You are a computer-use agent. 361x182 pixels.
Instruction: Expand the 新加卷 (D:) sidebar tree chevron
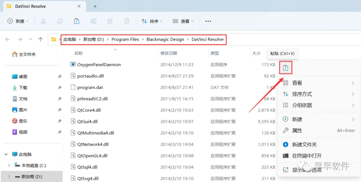(x=9, y=177)
